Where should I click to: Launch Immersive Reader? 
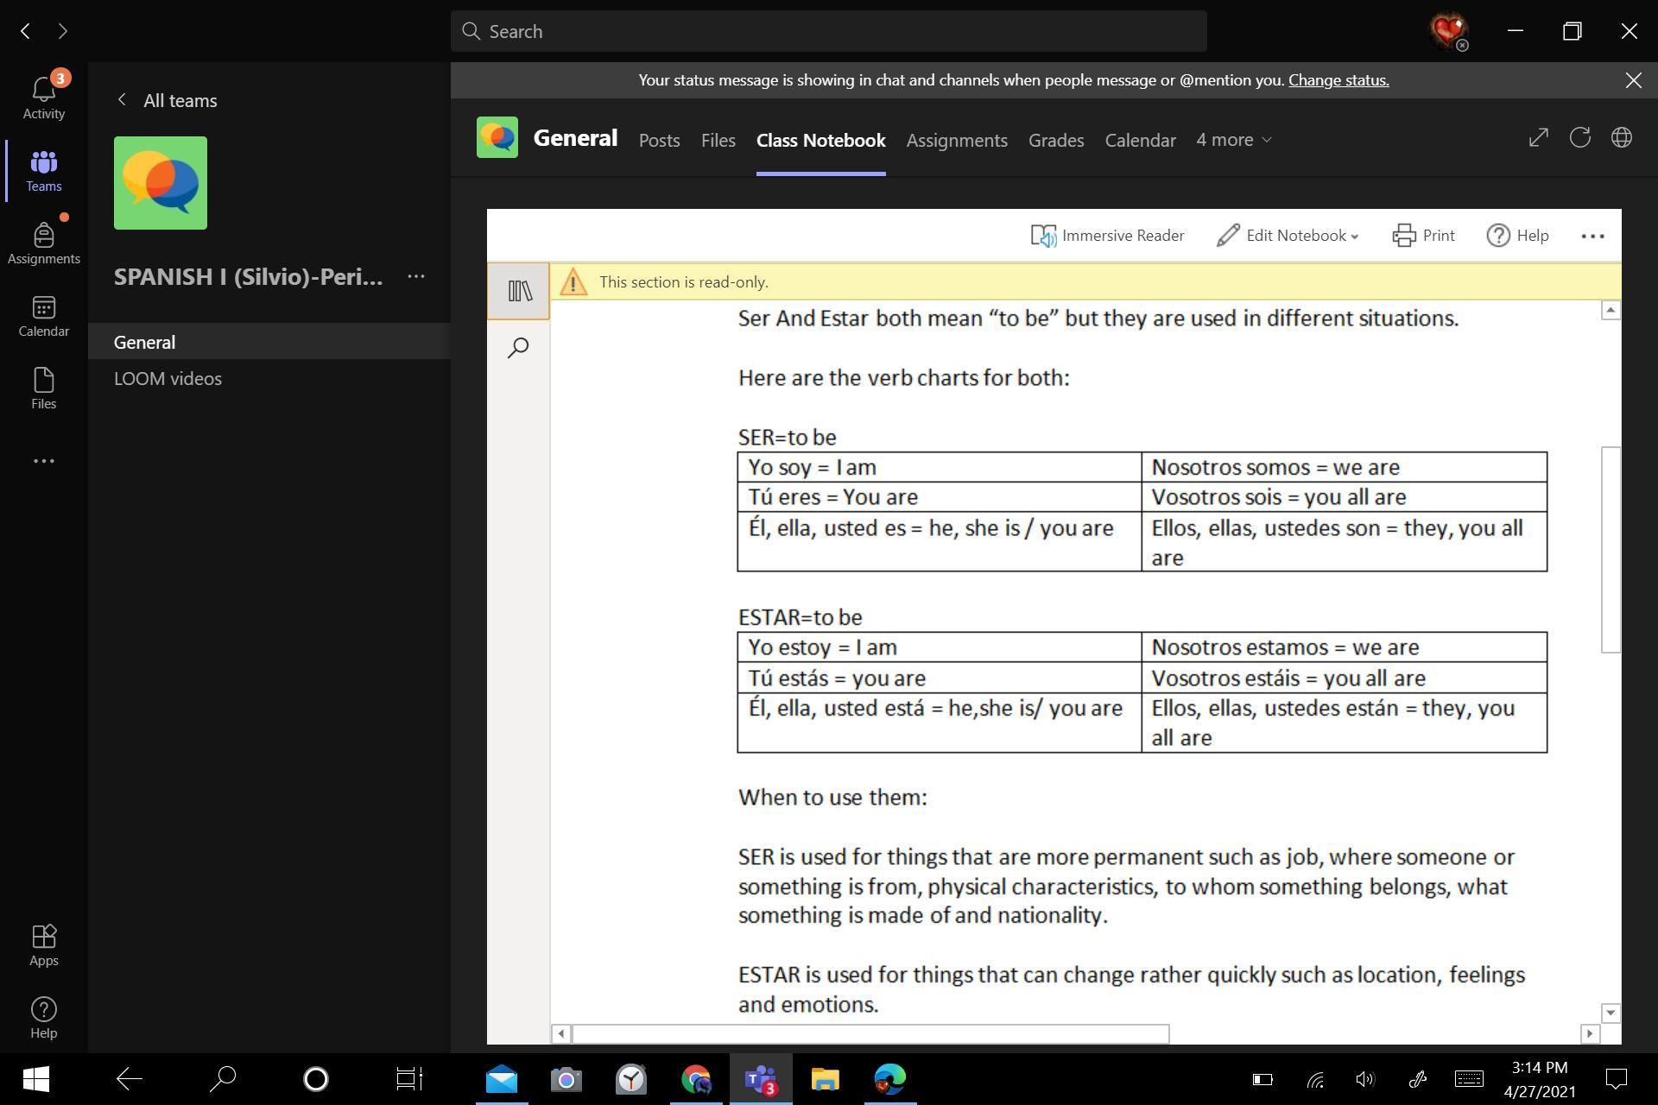1107,236
